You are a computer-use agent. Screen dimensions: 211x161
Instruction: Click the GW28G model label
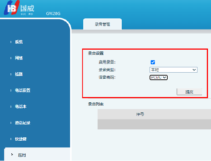(x=53, y=14)
